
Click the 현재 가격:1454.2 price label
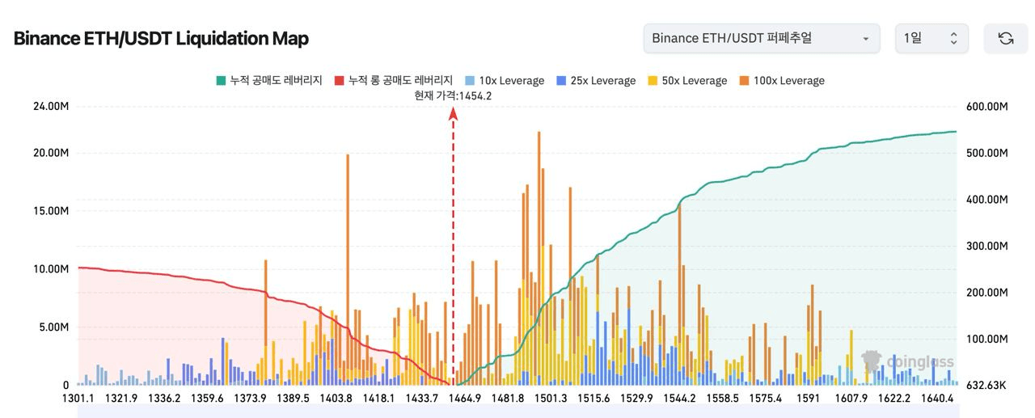[453, 95]
